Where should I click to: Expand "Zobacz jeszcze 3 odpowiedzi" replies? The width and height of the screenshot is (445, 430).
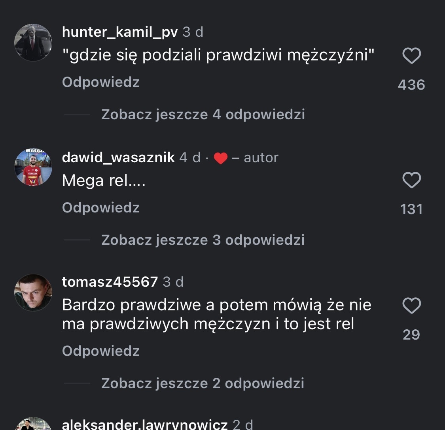click(x=203, y=240)
